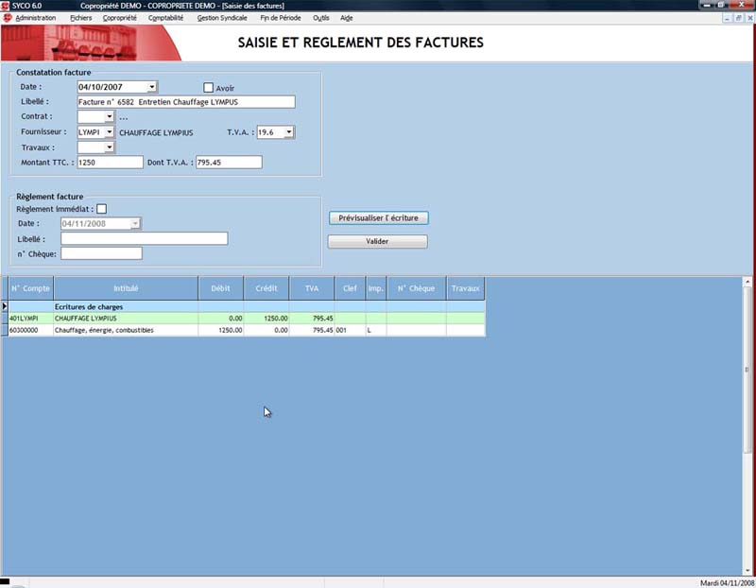756x588 pixels.
Task: Enable the Règlement immédiat checkbox
Action: tap(102, 209)
